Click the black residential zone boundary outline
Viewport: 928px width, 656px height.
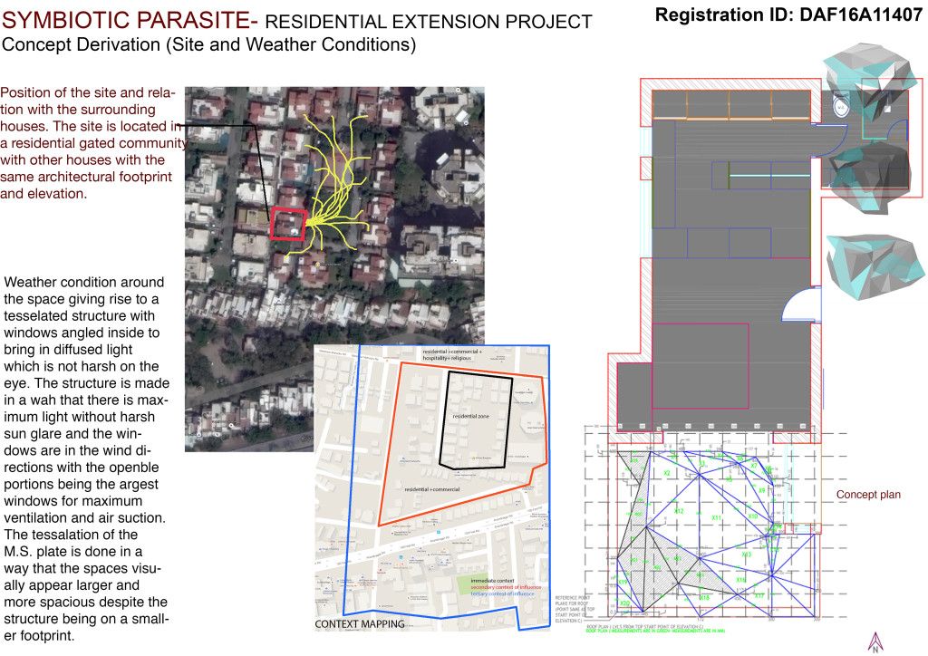(x=475, y=420)
